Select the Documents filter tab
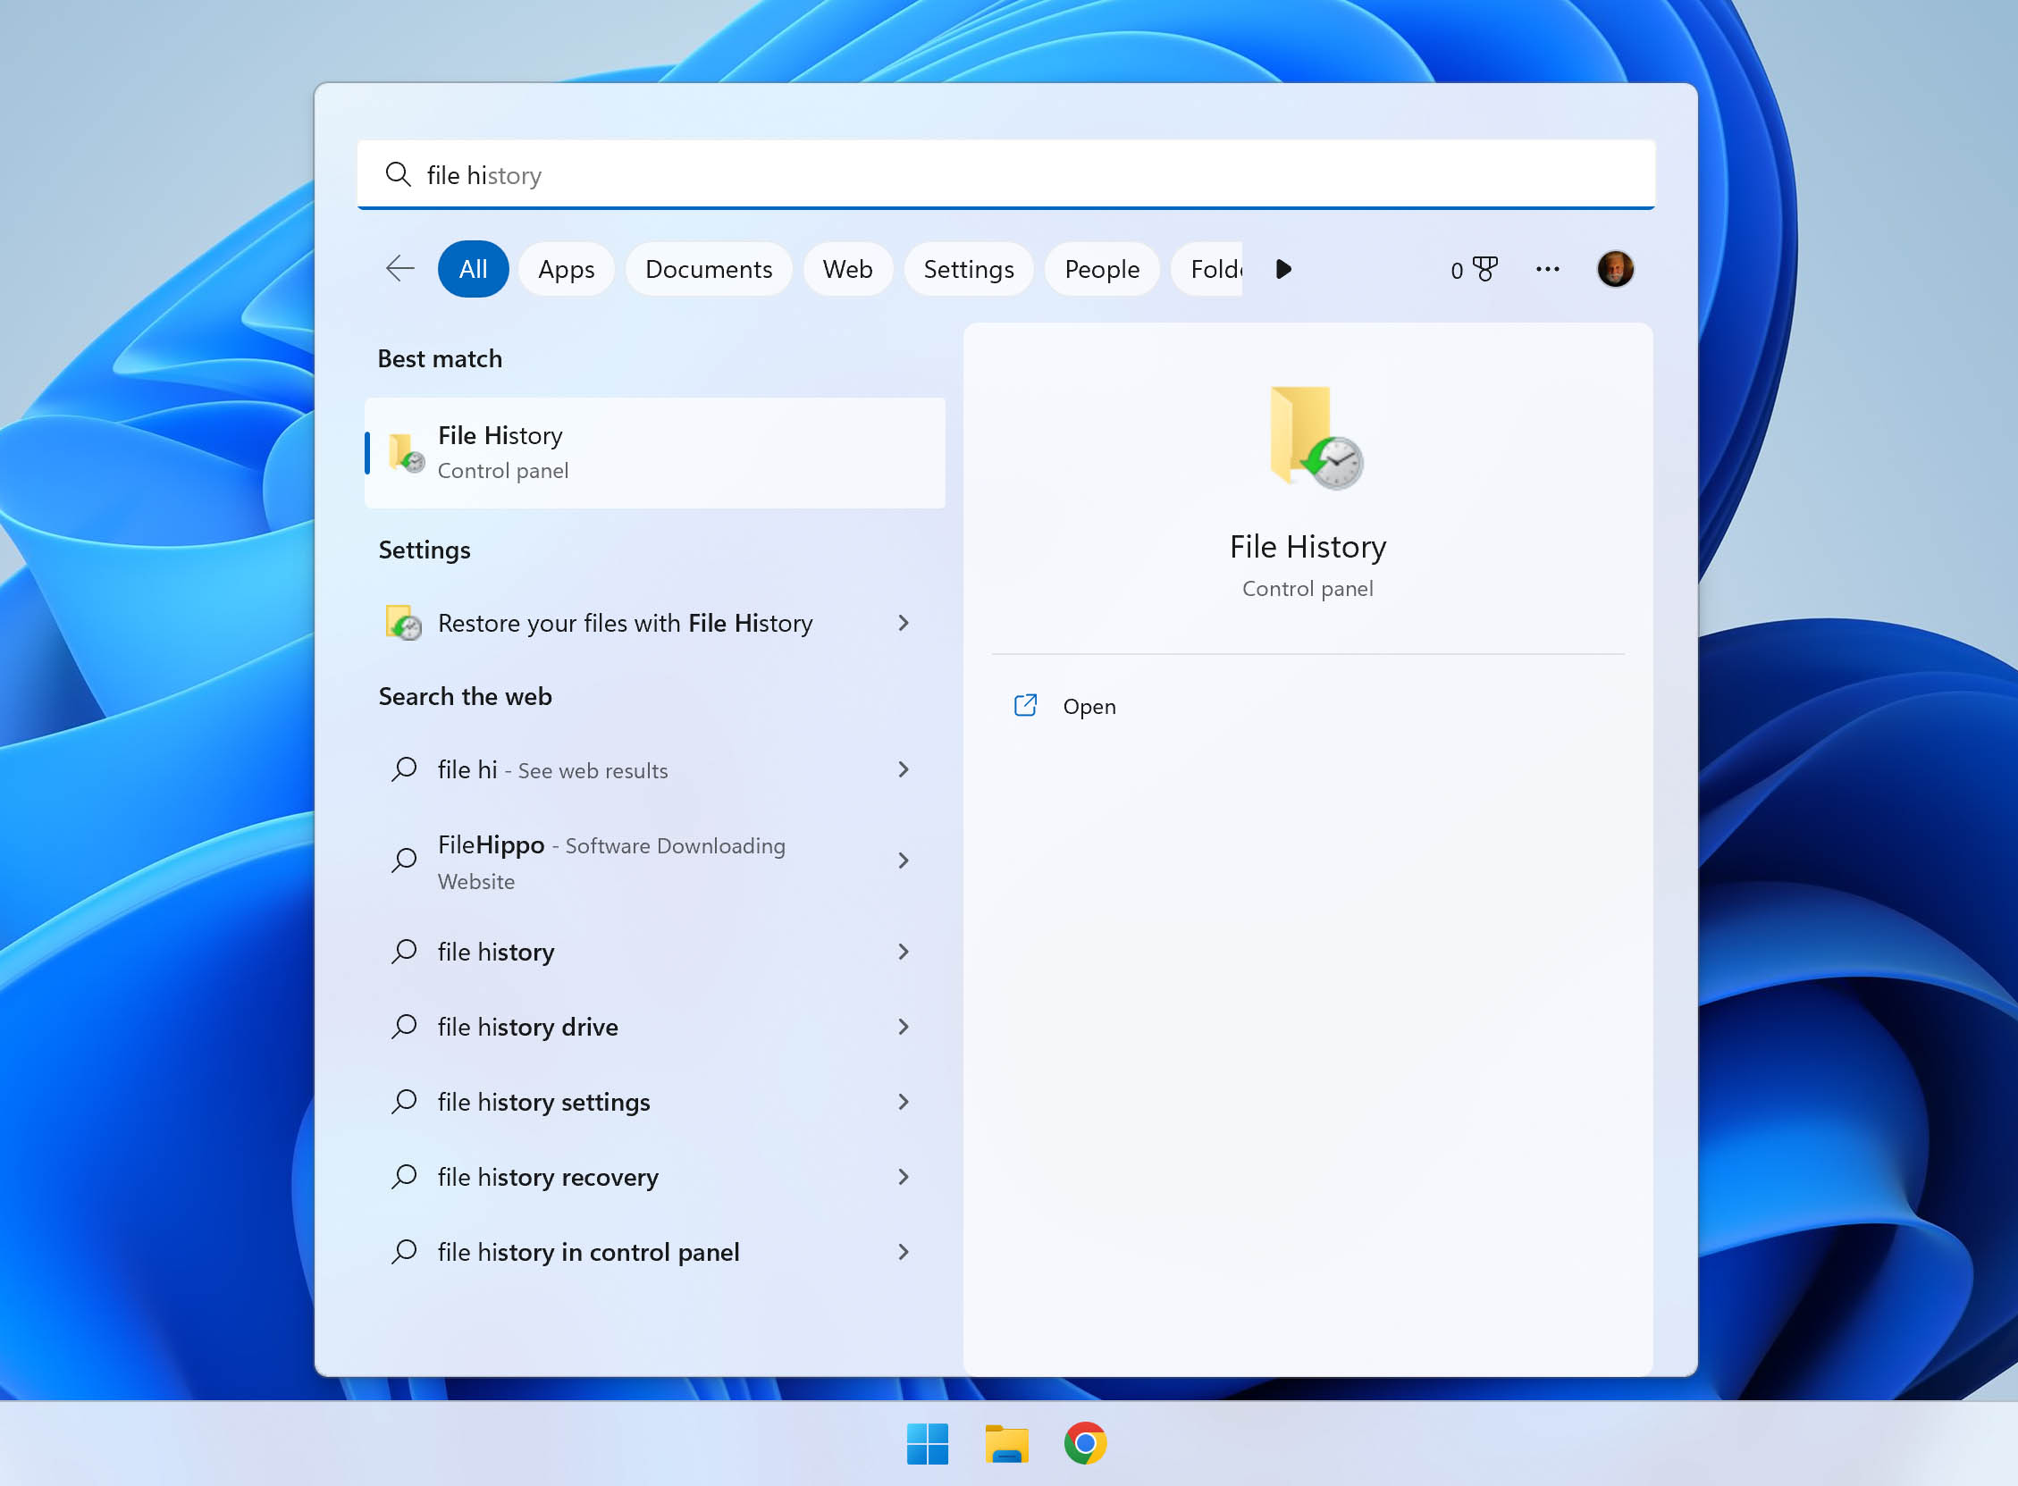2018x1486 pixels. (708, 269)
